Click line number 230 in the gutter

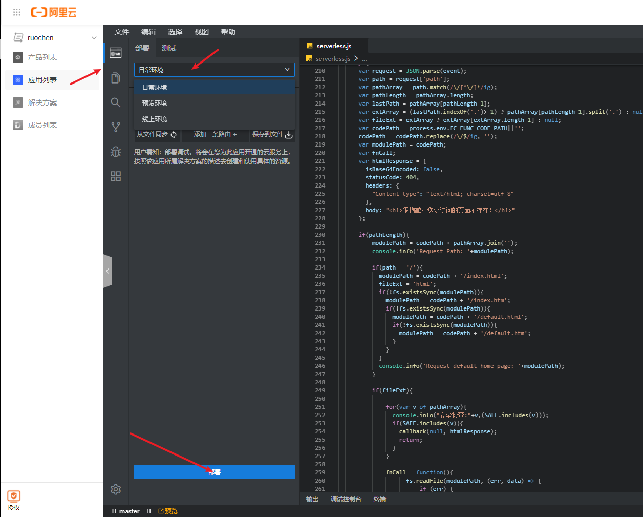320,235
